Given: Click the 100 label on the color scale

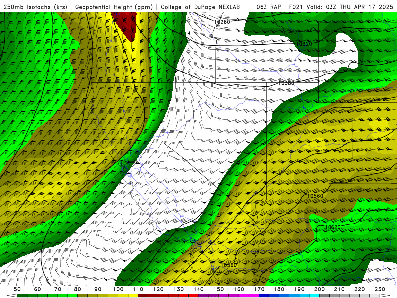Looking at the screenshot, I should 118,289.
